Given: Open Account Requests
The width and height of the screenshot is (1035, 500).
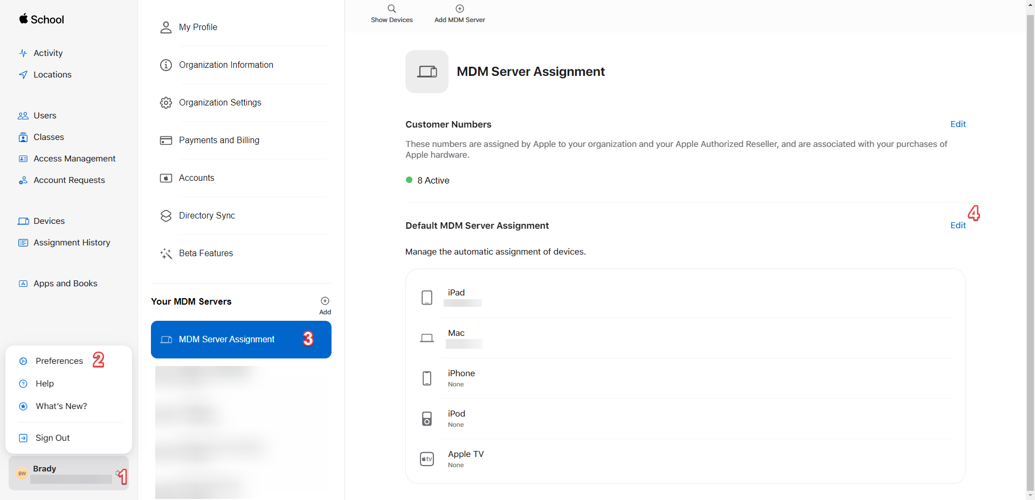Looking at the screenshot, I should pos(68,180).
